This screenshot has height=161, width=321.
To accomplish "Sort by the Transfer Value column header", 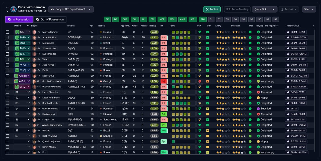I will (292, 26).
